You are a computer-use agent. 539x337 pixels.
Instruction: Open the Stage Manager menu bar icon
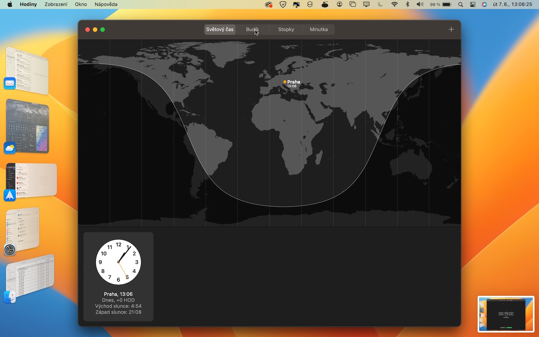pos(353,4)
